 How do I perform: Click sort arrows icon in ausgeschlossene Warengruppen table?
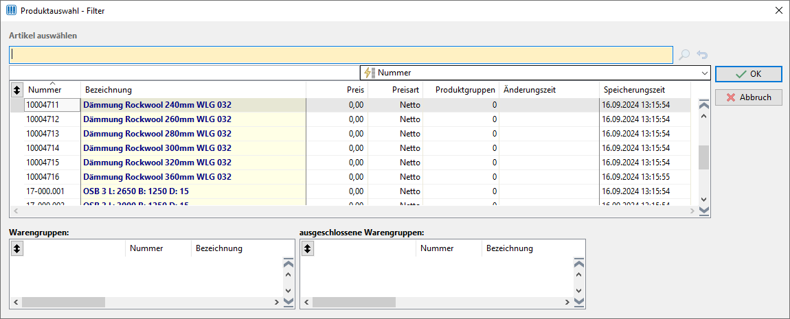pyautogui.click(x=307, y=248)
